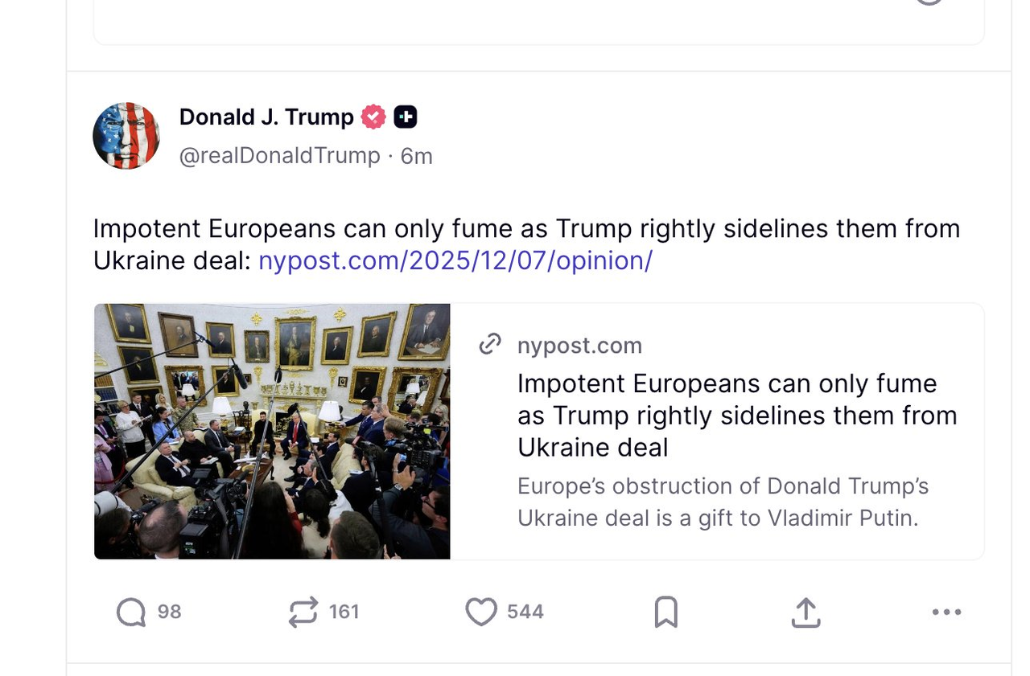The width and height of the screenshot is (1030, 676).
Task: Reply to Donald J. Trump's post
Action: [131, 612]
